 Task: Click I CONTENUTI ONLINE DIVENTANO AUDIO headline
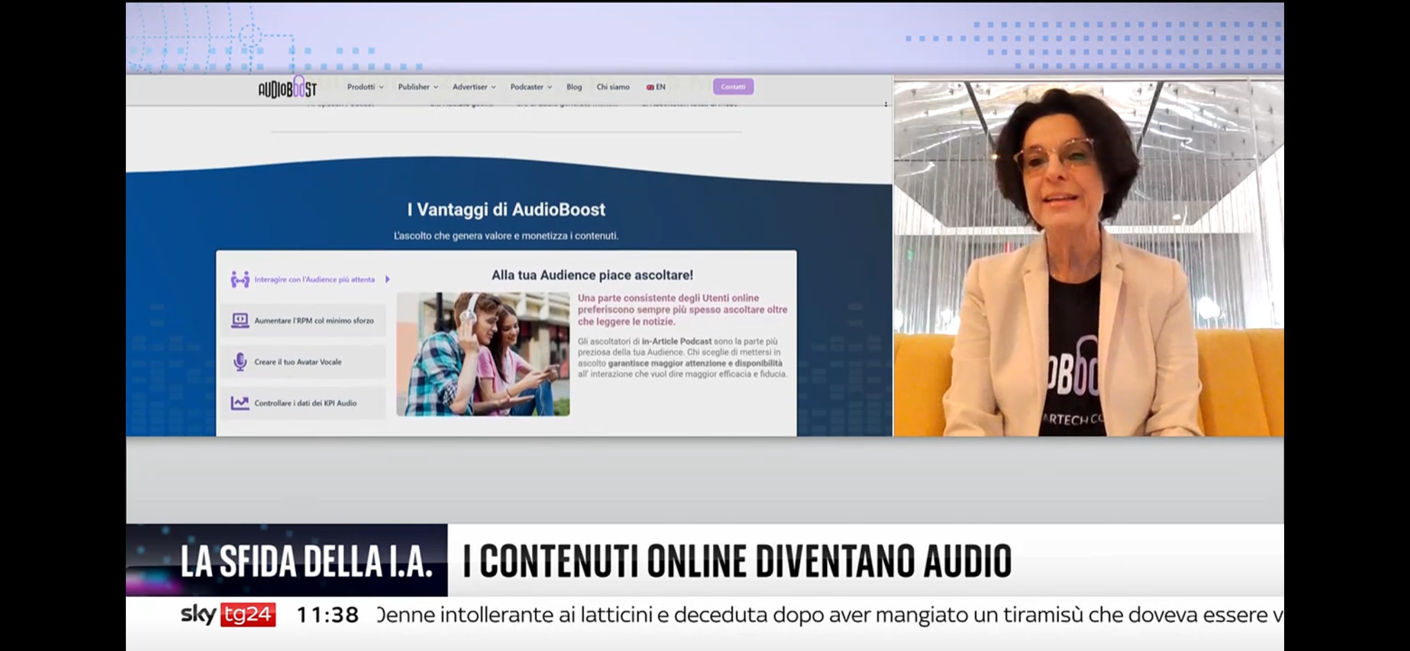(x=737, y=561)
